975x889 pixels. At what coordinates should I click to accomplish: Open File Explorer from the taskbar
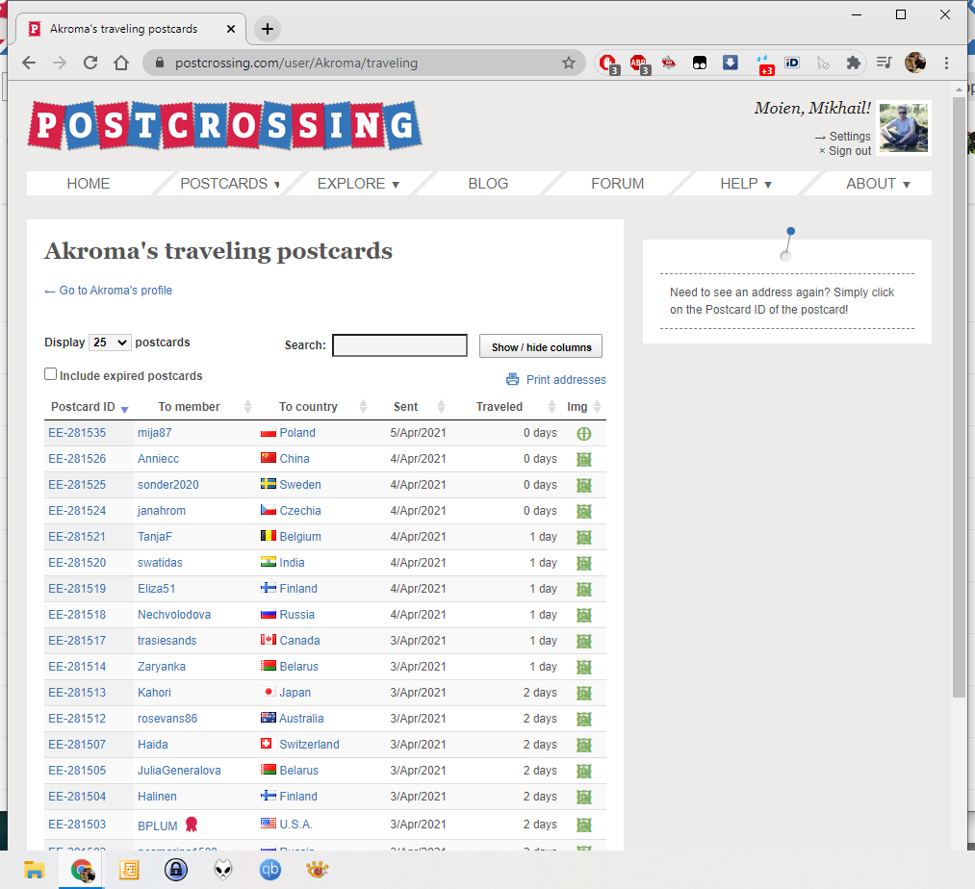[35, 870]
